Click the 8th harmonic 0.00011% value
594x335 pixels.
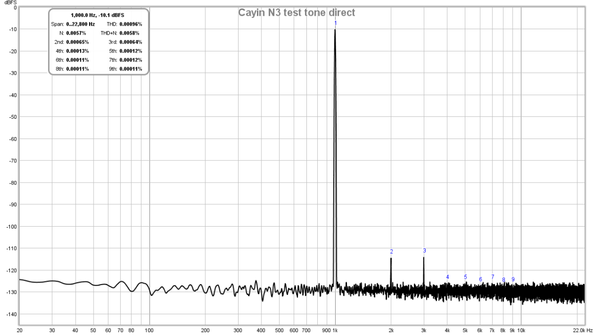78,68
